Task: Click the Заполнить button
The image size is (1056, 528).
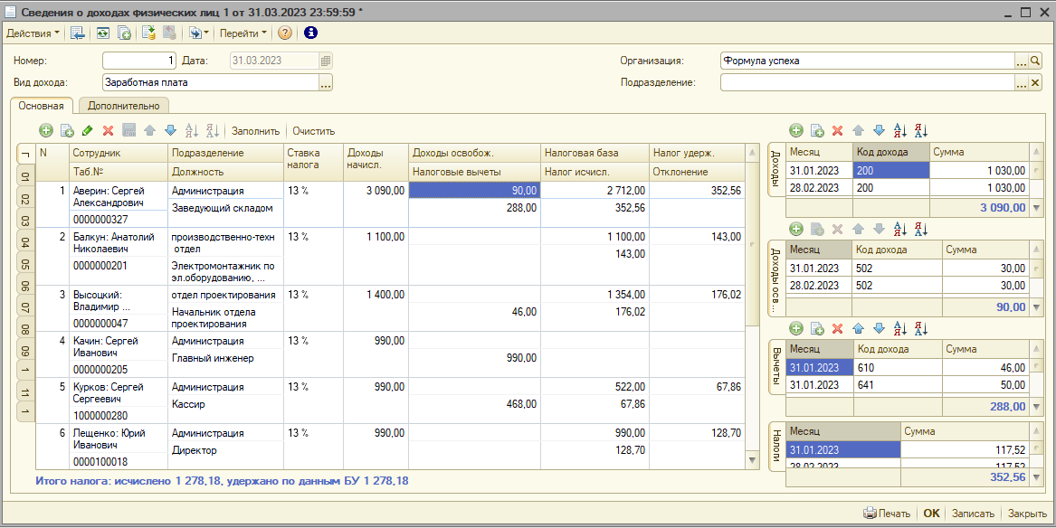Action: [x=256, y=131]
